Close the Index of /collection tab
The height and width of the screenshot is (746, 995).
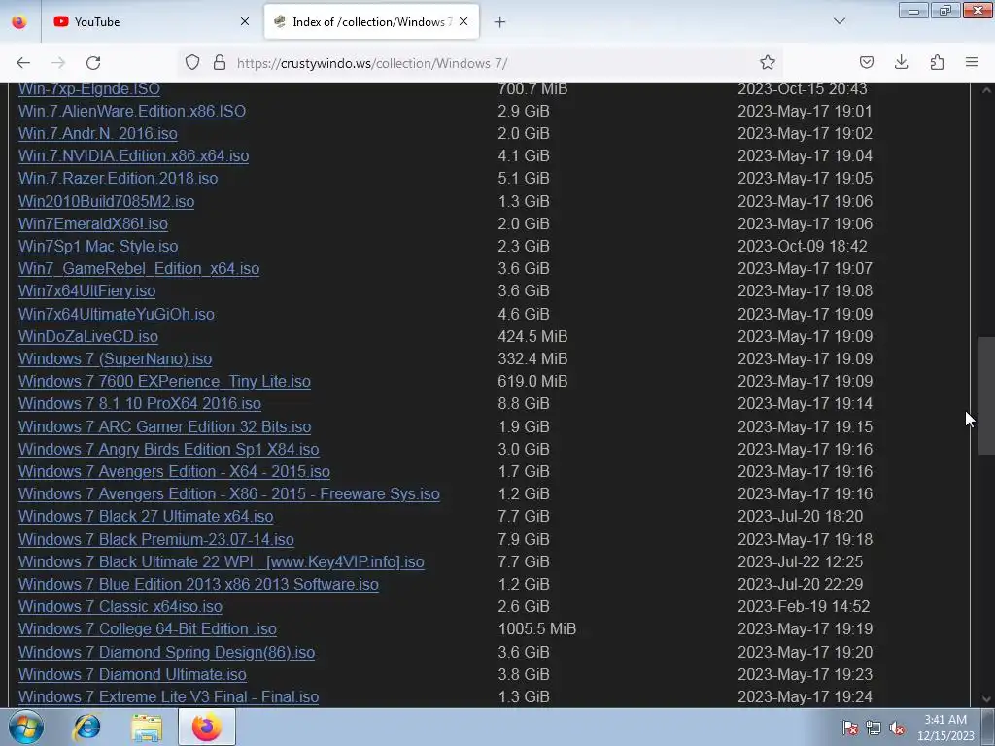click(x=463, y=22)
